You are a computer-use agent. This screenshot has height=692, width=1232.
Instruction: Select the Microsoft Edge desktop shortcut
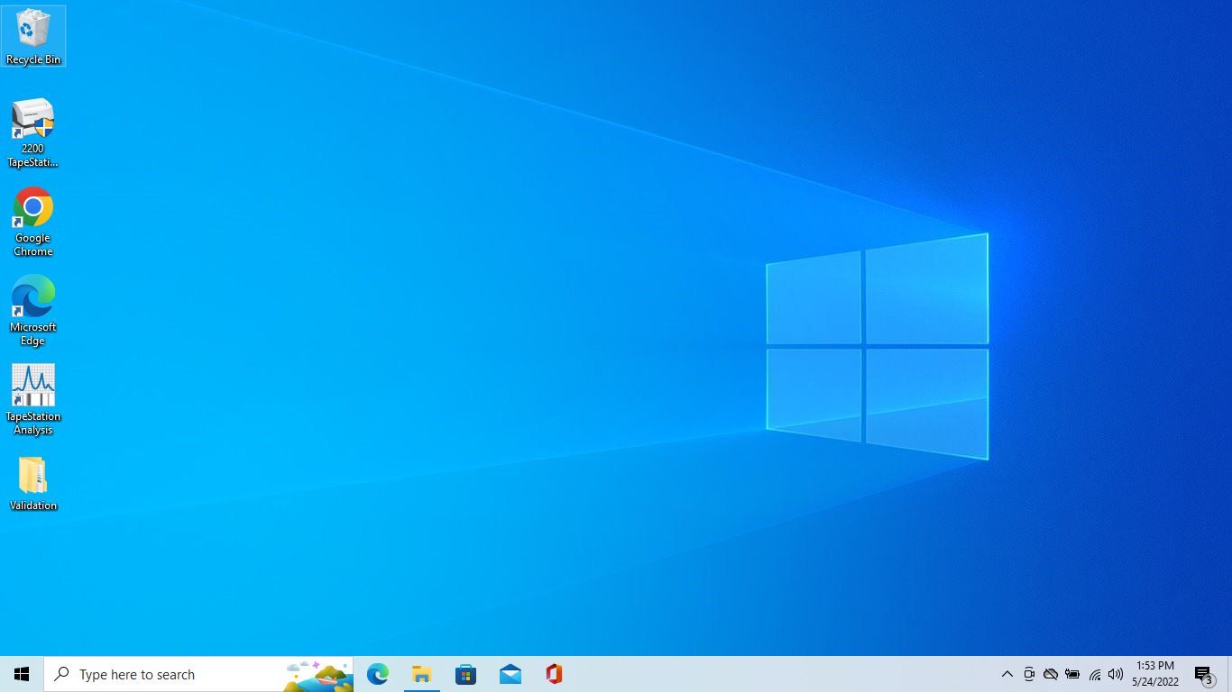point(33,311)
